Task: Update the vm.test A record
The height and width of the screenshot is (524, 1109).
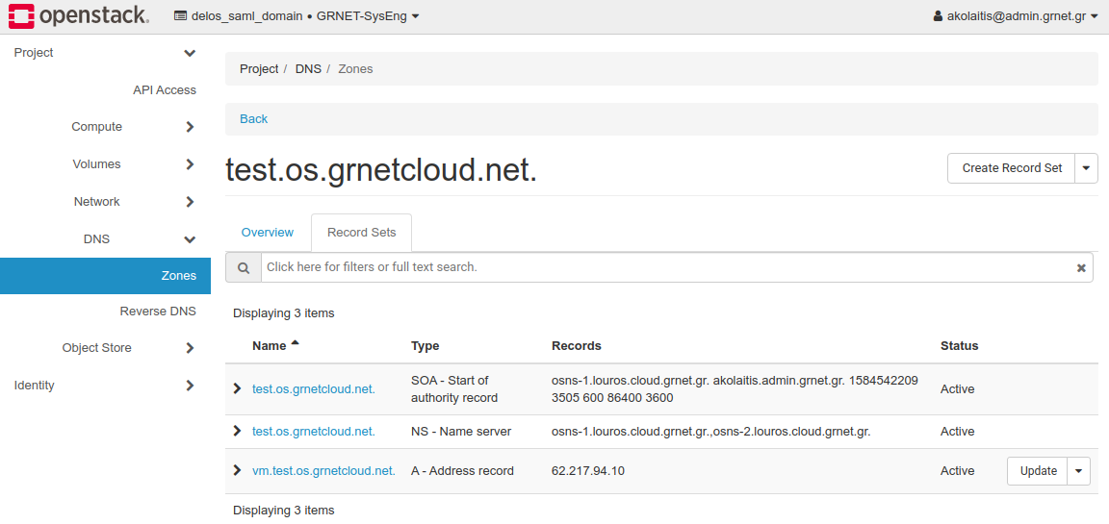Action: coord(1038,471)
